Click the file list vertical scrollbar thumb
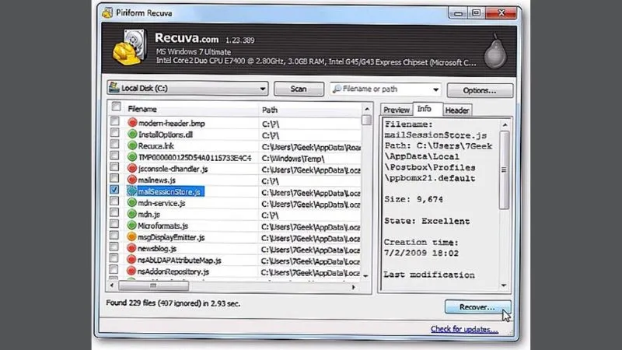622x350 pixels. pos(366,120)
